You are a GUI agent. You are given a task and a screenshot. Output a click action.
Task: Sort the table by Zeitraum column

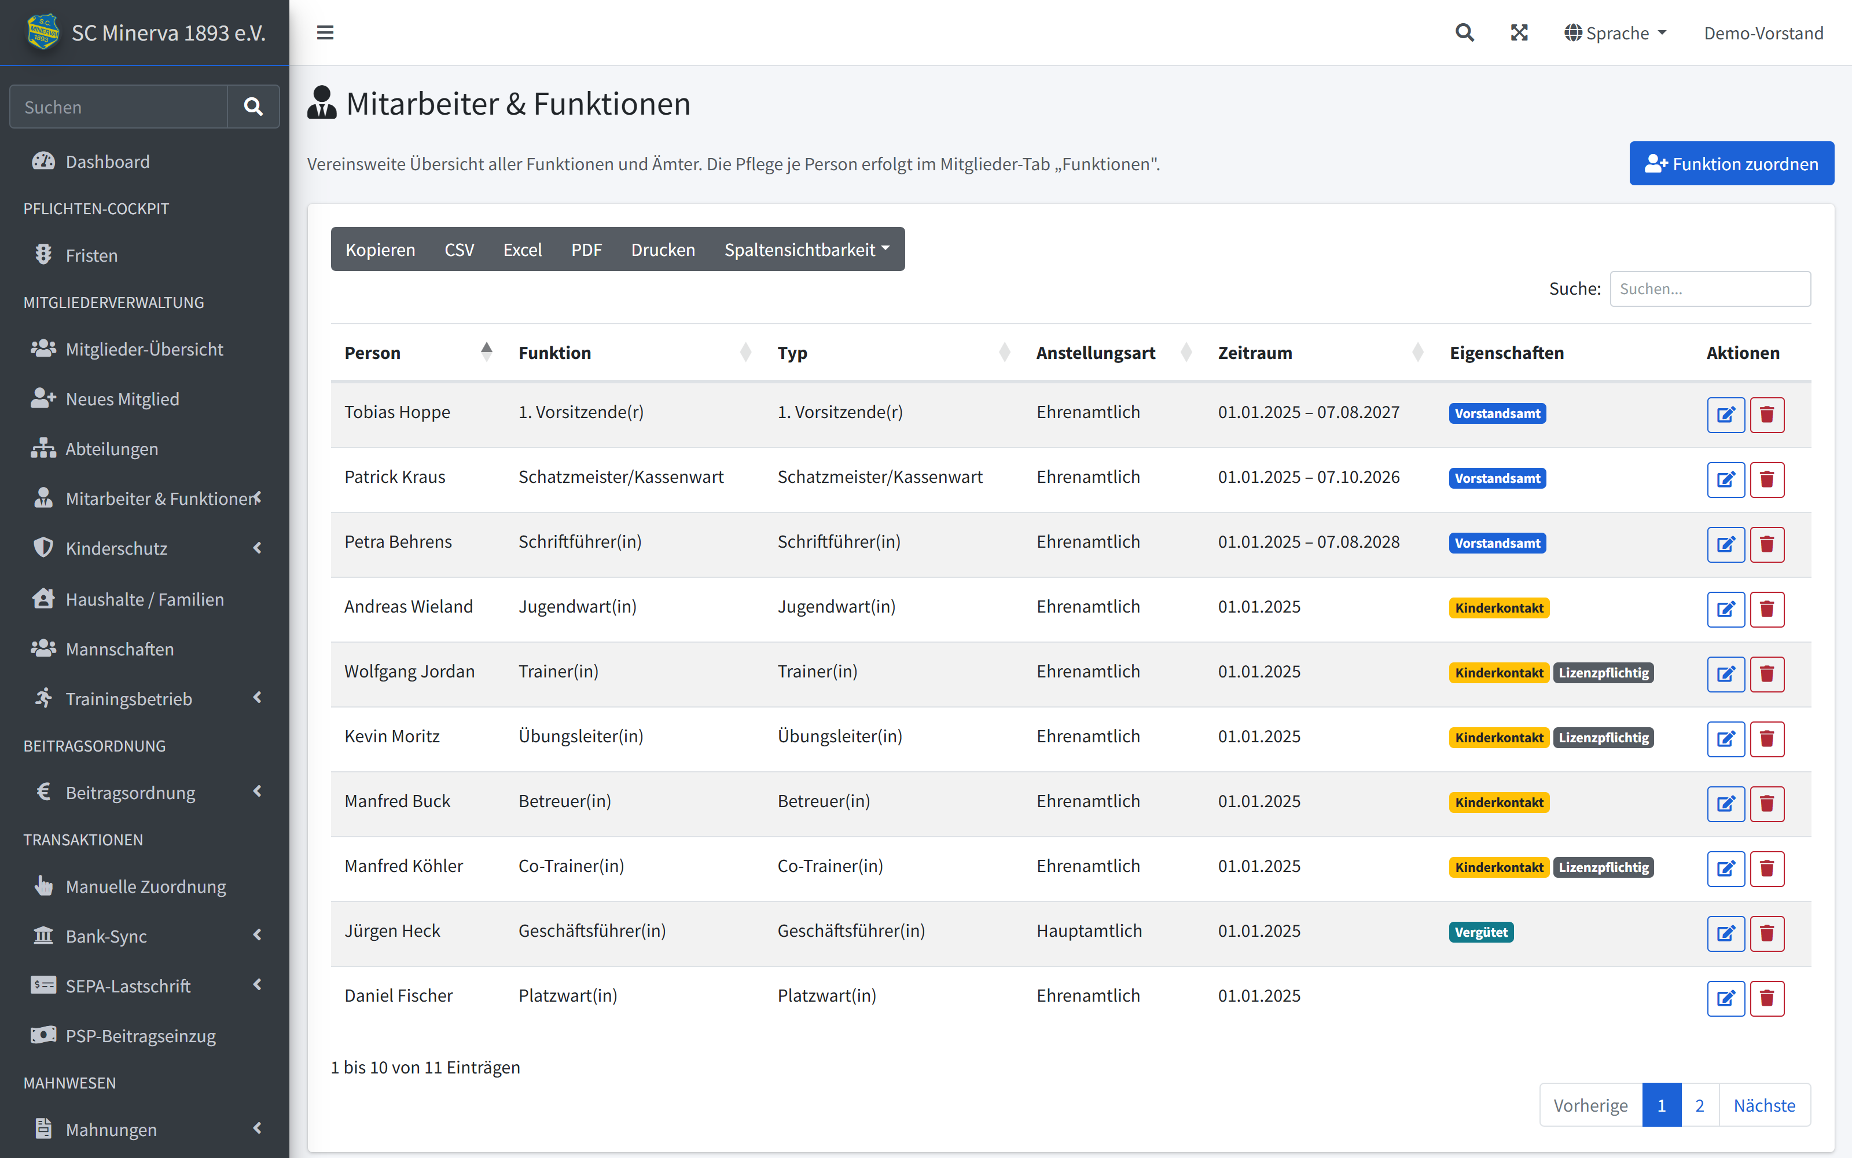click(1320, 352)
